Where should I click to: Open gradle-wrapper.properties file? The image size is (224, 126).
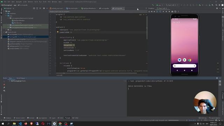click(22, 39)
